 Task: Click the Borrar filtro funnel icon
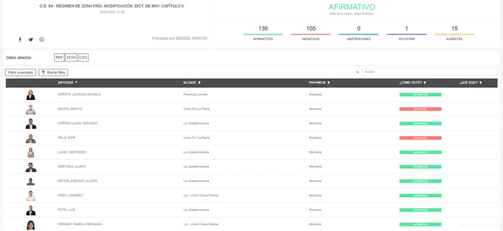43,73
